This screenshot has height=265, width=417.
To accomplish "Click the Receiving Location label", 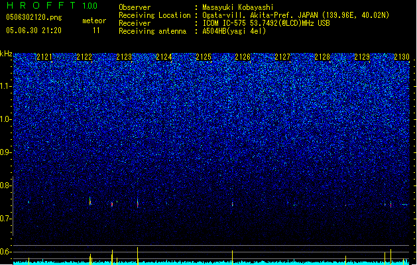I will tap(154, 15).
